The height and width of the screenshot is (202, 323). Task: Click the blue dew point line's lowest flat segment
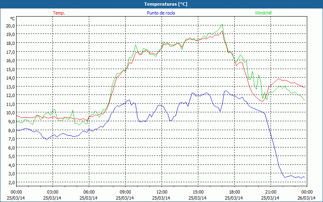click(x=295, y=177)
